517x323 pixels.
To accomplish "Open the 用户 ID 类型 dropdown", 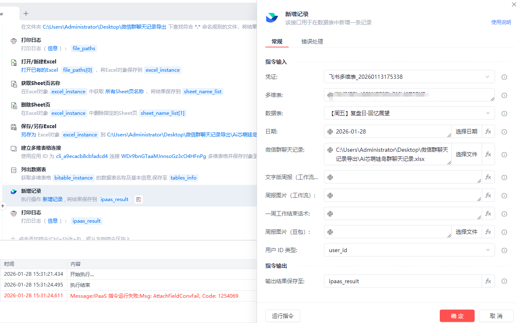I will pyautogui.click(x=409, y=250).
